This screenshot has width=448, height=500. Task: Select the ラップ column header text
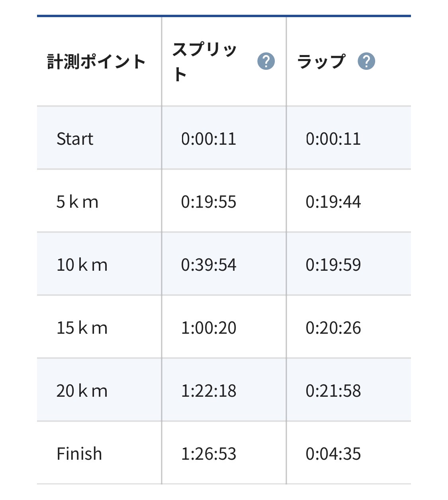[x=321, y=61]
